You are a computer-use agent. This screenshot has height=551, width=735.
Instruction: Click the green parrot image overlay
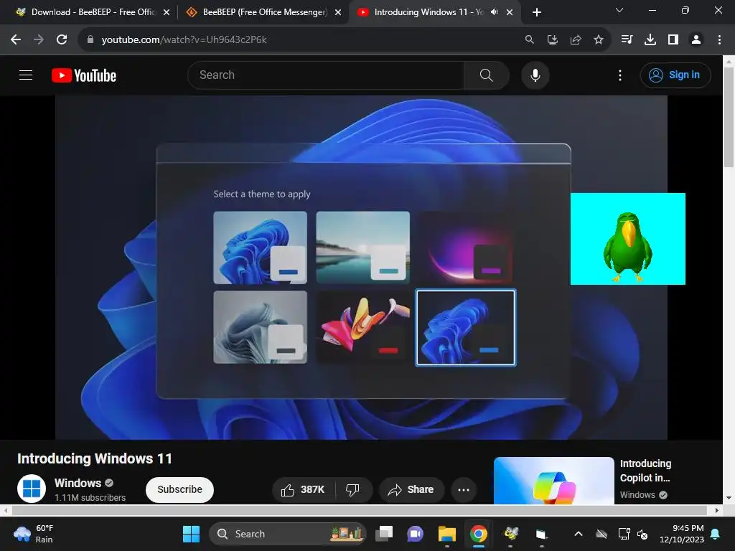coord(627,239)
